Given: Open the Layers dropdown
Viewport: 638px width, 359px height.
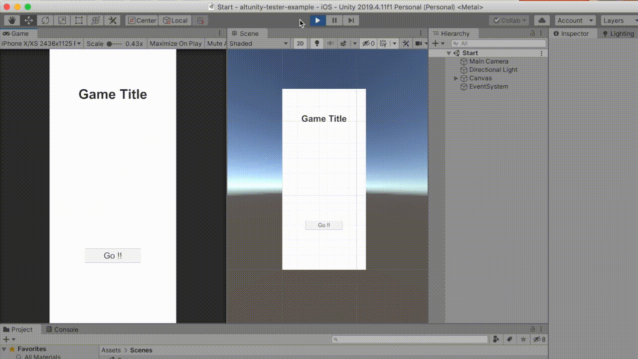Looking at the screenshot, I should click(x=619, y=20).
